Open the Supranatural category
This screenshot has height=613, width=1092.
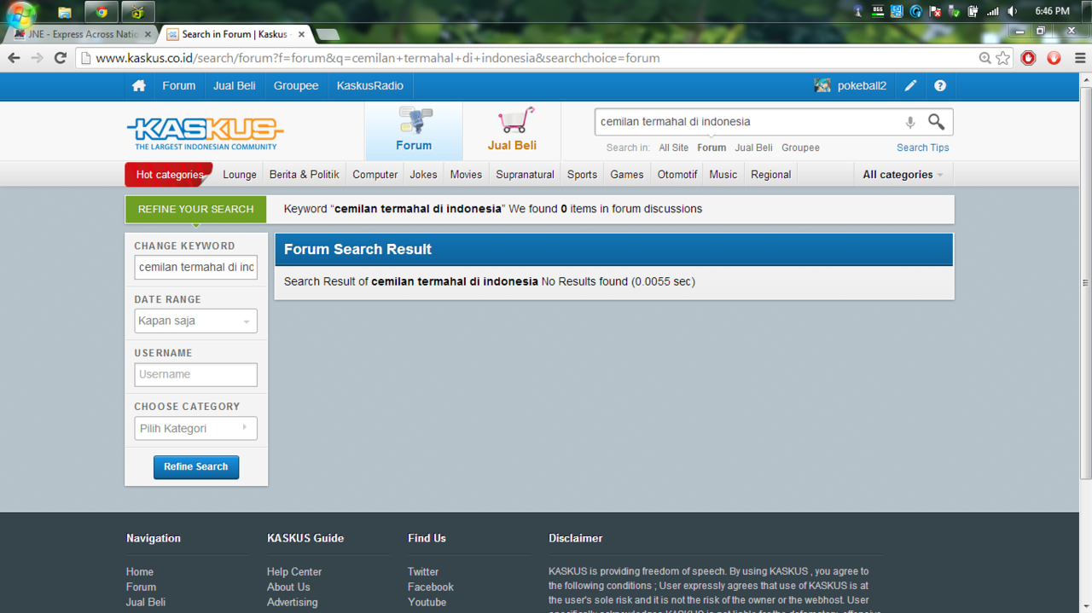[526, 175]
